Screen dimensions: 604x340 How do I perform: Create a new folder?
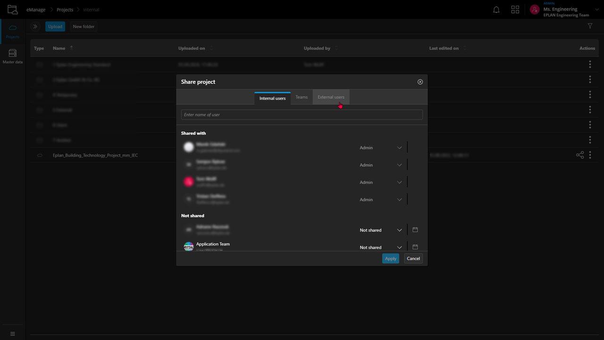click(x=83, y=26)
